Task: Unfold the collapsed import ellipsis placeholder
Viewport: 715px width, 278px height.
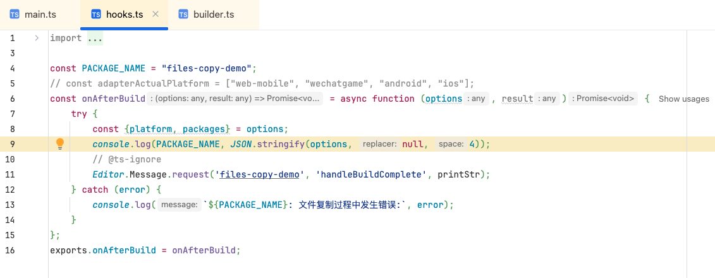Action: [x=95, y=38]
